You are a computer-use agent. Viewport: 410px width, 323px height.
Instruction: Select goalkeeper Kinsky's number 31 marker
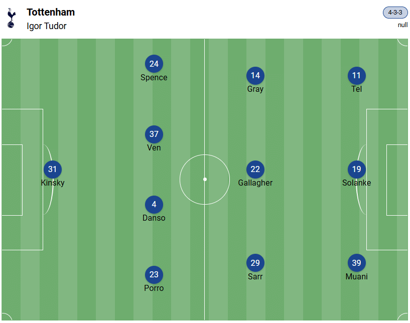tap(53, 170)
